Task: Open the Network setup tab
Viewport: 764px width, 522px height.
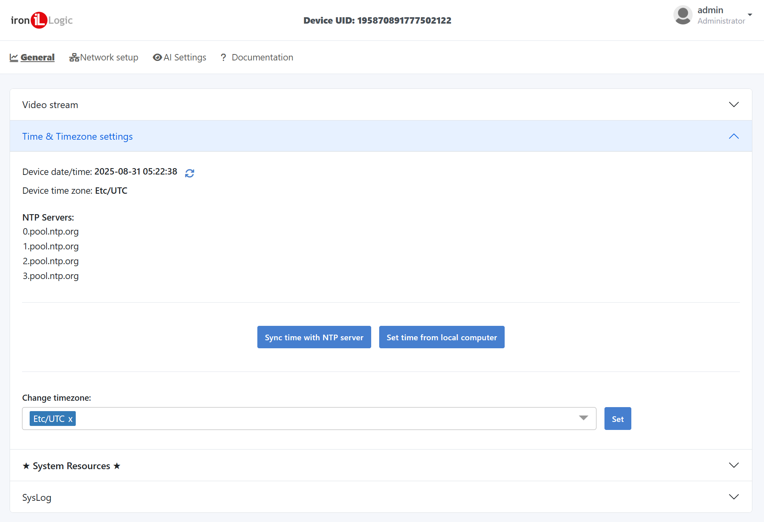Action: (x=109, y=58)
